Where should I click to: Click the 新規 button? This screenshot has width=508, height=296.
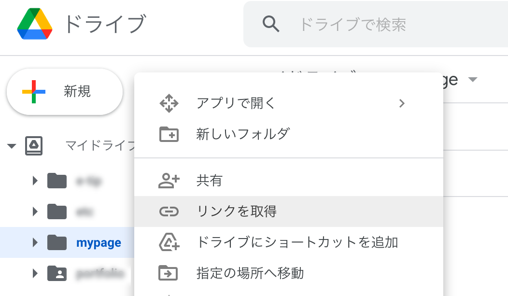64,92
